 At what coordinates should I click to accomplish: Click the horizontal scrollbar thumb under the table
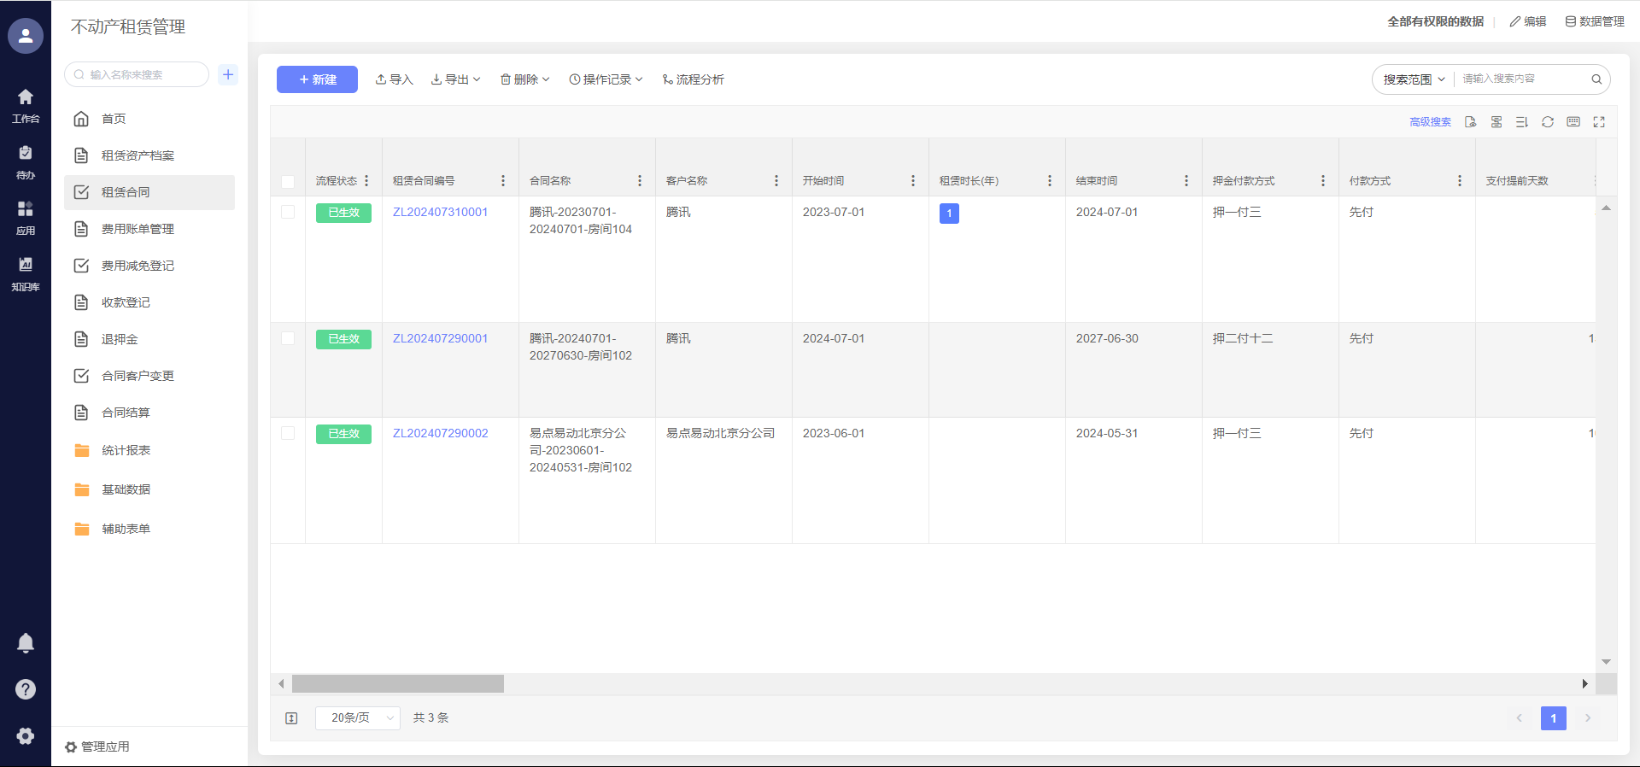[397, 684]
